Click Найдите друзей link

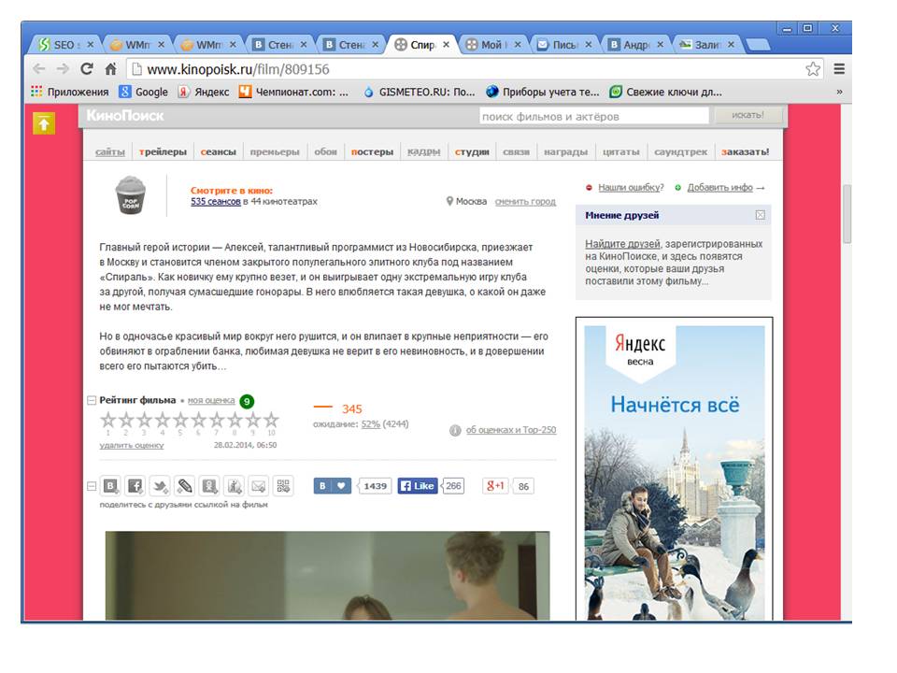coord(622,244)
